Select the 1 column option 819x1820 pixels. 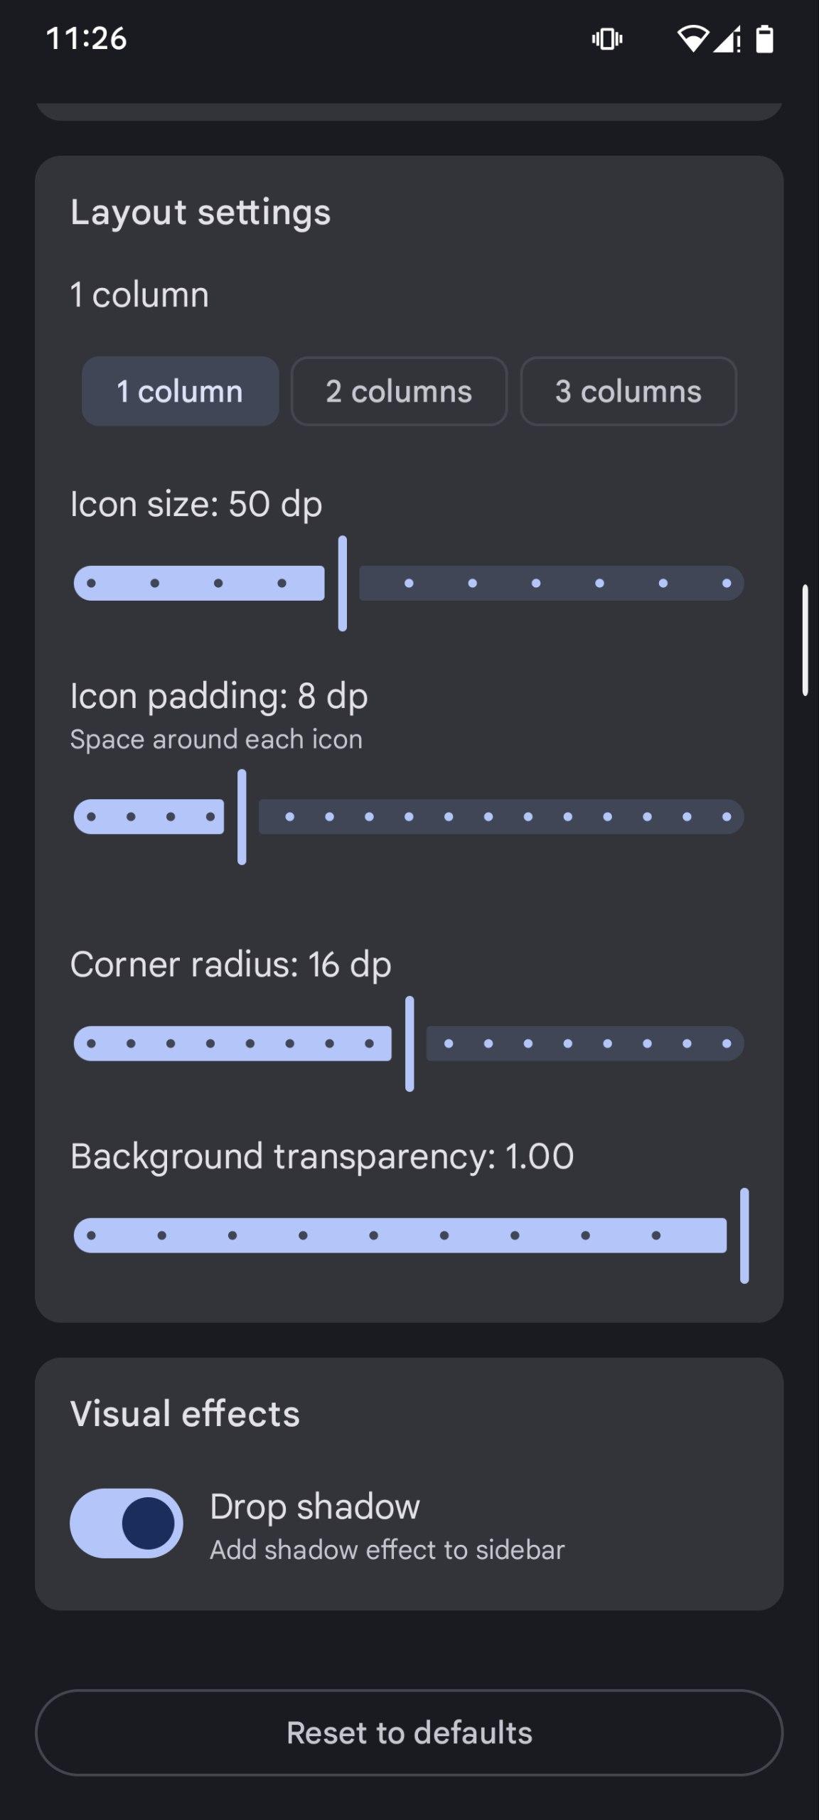point(180,391)
